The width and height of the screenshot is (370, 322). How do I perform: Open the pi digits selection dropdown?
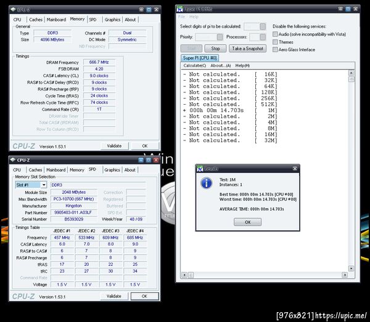tap(263, 26)
